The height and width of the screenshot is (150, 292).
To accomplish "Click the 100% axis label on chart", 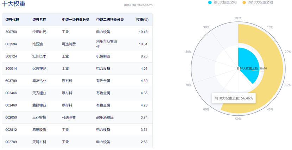I will click(238, 18).
